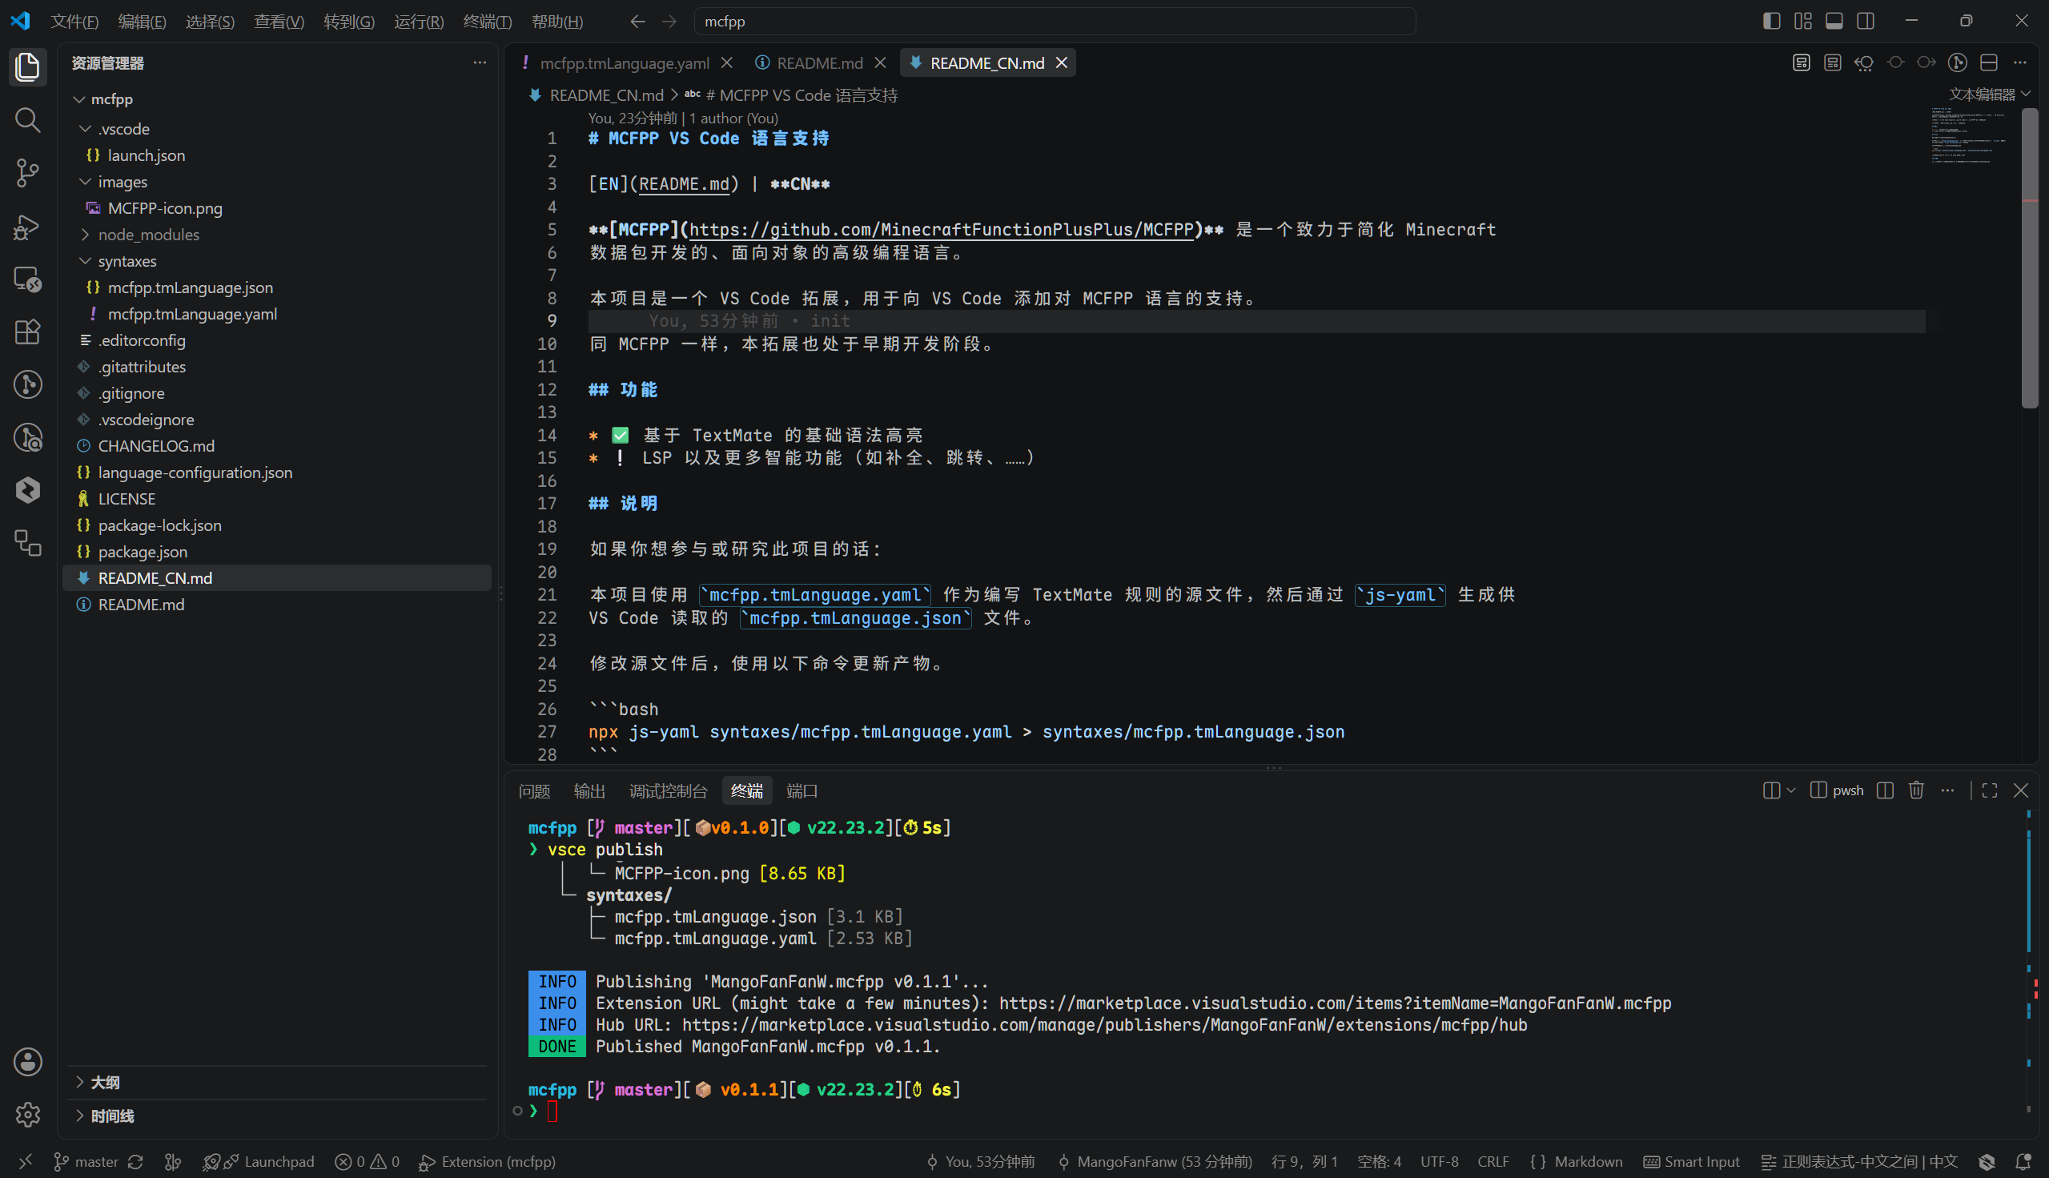Collapse the .vscode folder
Image resolution: width=2049 pixels, height=1178 pixels.
85,129
